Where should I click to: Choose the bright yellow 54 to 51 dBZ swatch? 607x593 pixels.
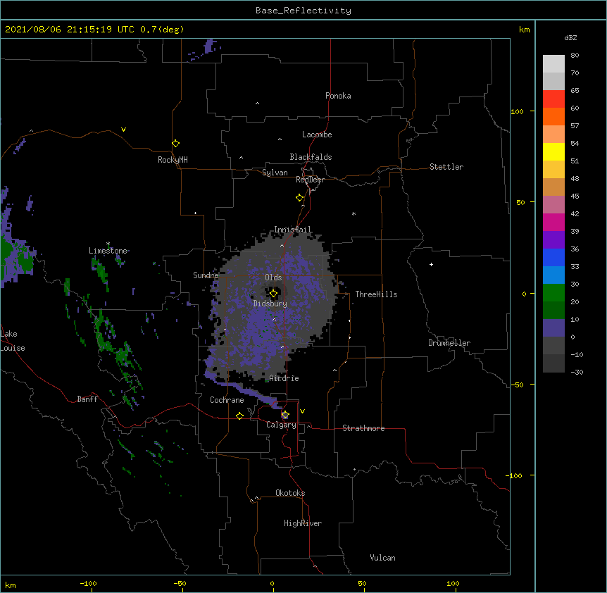[x=553, y=151]
